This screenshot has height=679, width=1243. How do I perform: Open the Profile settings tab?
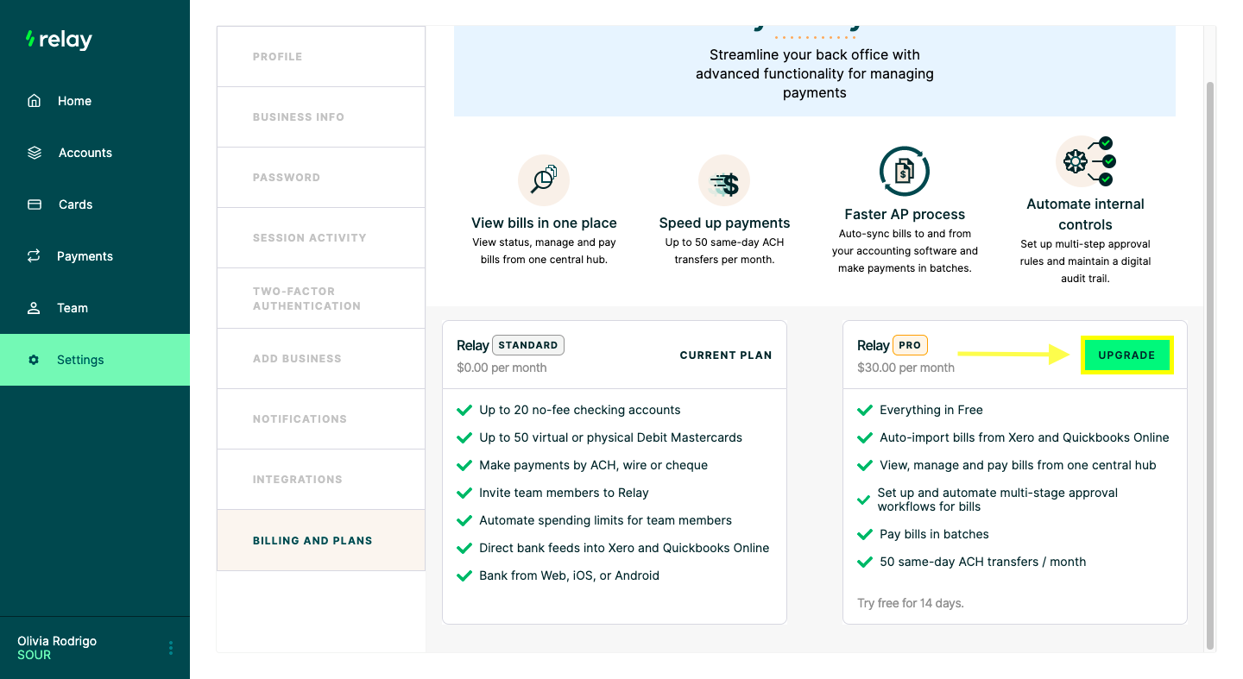pyautogui.click(x=321, y=57)
